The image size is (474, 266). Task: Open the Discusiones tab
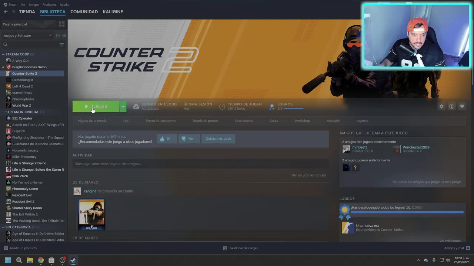pos(244,121)
